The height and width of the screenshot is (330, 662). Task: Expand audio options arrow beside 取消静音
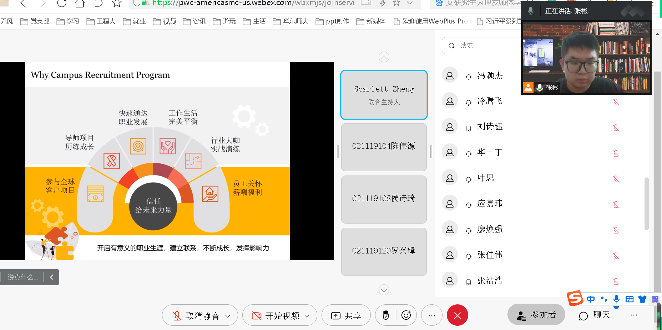228,316
